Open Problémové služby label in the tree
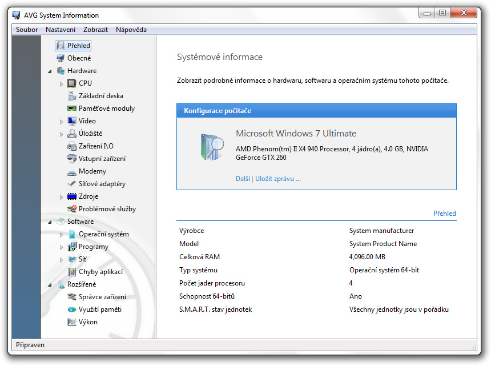This screenshot has width=491, height=366. pos(107,209)
